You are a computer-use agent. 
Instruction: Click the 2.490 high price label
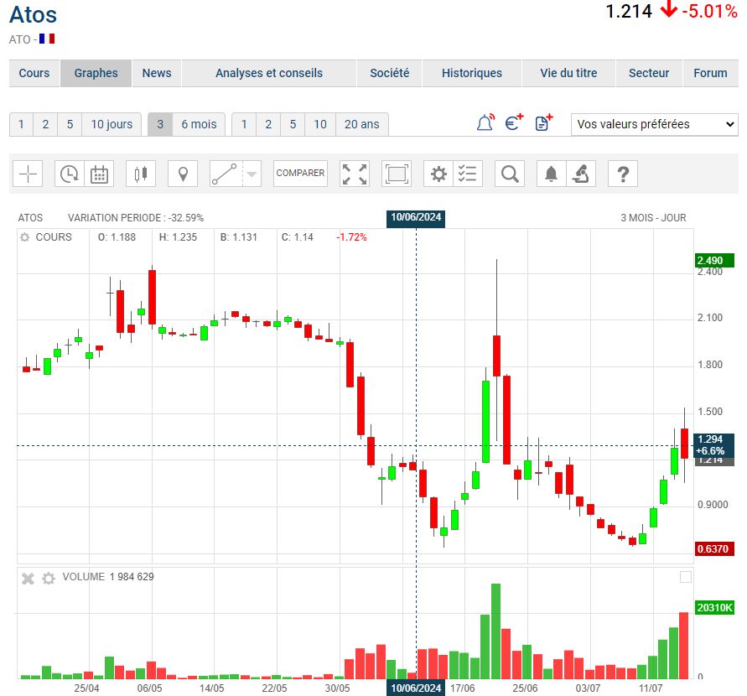[714, 261]
